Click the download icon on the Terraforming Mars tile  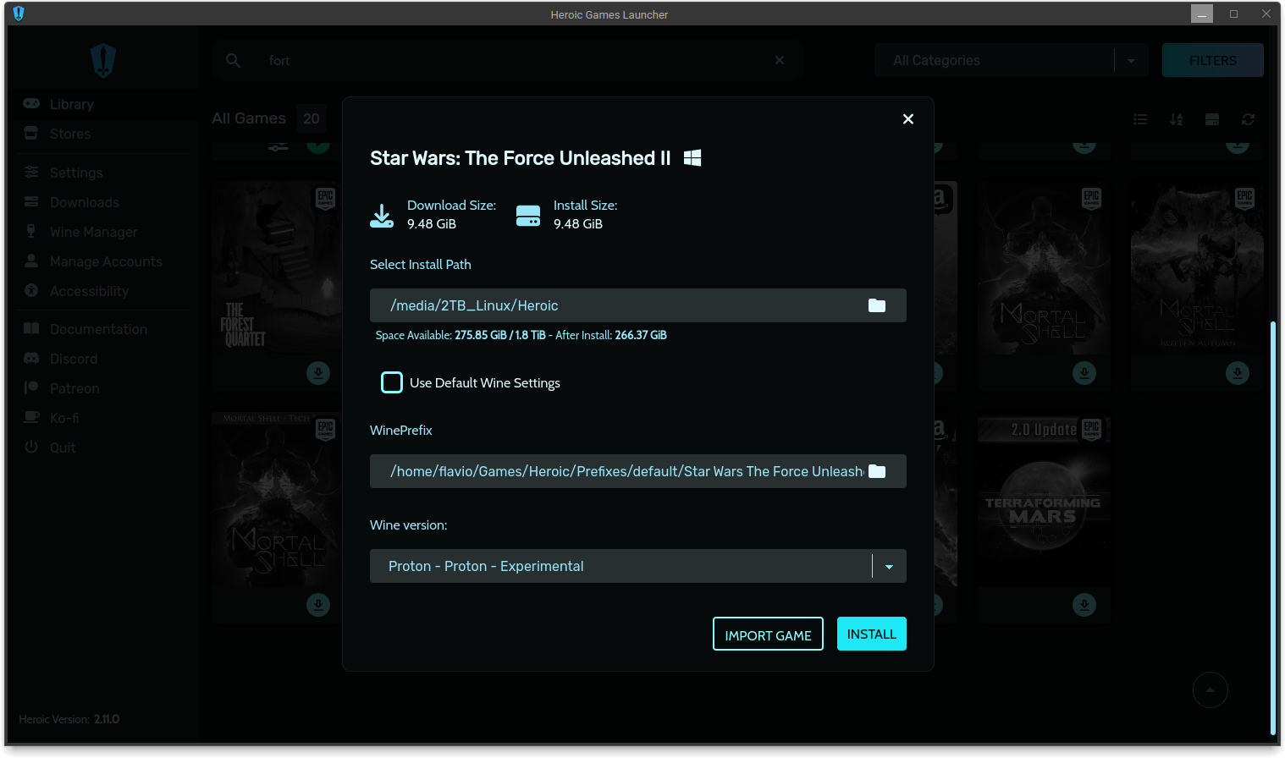pos(1084,605)
